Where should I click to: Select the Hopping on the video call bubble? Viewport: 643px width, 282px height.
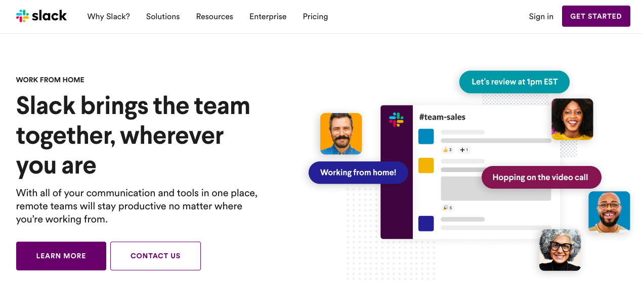coord(541,178)
